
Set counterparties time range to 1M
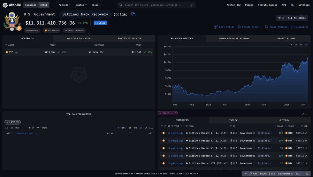pyautogui.click(x=146, y=128)
